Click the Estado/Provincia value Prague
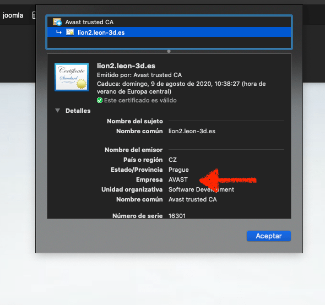The image size is (325, 305). point(178,170)
